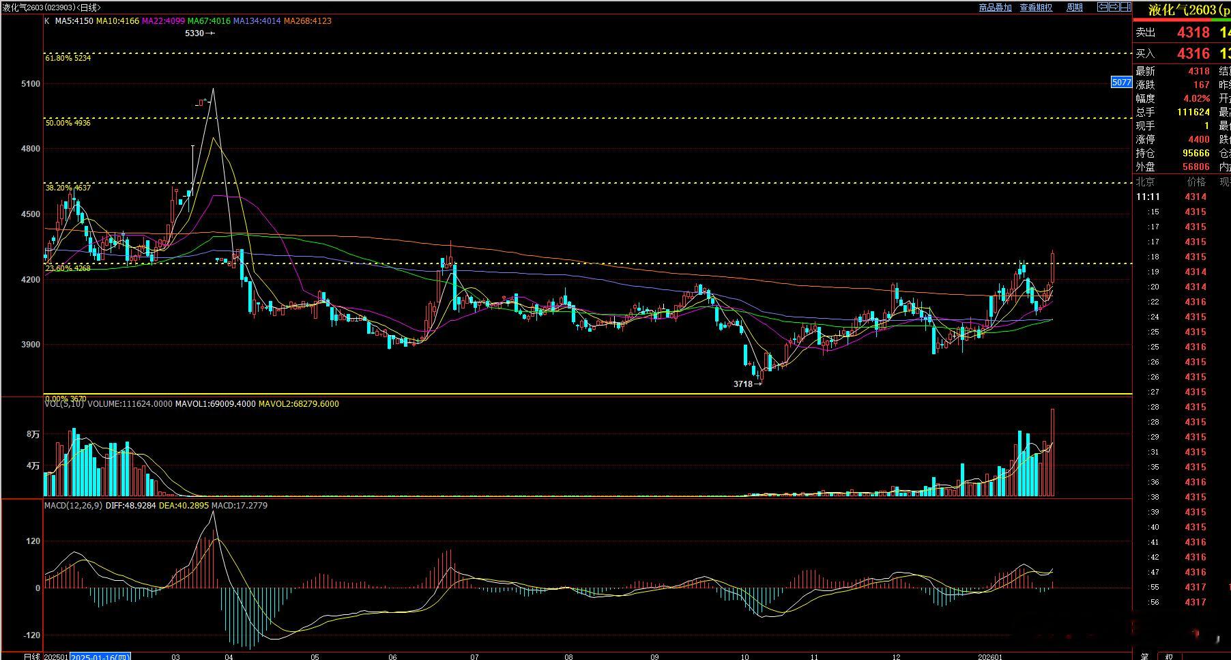
Task: Click the DEA:40.2895 value
Action: pyautogui.click(x=184, y=506)
